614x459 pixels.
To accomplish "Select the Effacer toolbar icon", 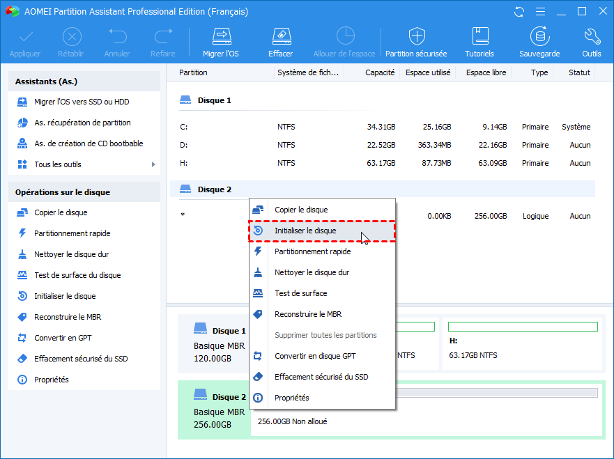I will click(280, 36).
